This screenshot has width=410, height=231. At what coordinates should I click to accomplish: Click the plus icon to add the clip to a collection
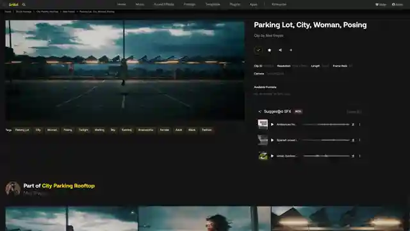coord(291,50)
